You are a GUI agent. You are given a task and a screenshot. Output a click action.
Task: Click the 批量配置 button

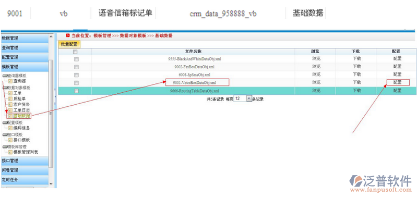pyautogui.click(x=69, y=44)
